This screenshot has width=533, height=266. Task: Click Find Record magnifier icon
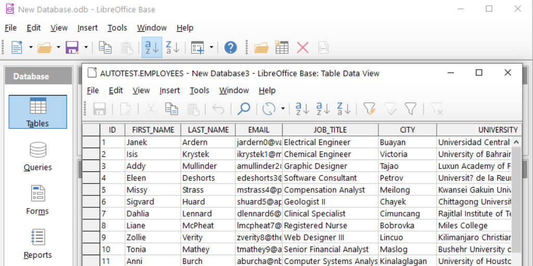(244, 109)
